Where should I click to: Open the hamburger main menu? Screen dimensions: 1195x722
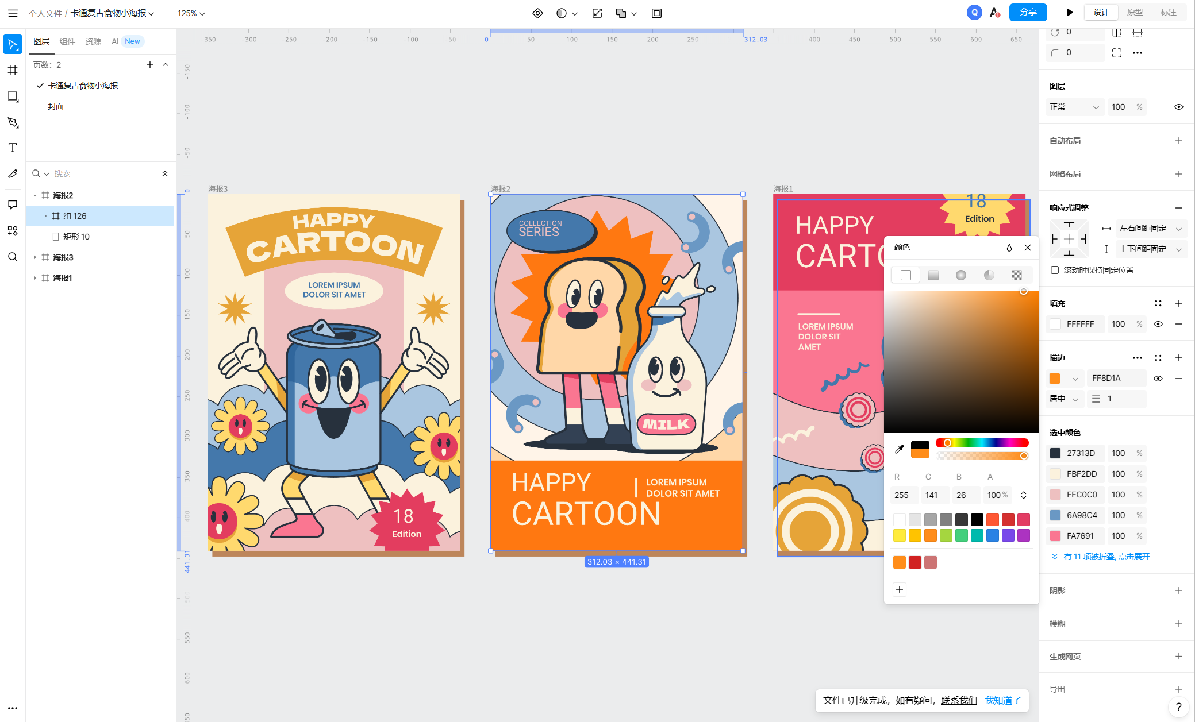[x=13, y=13]
